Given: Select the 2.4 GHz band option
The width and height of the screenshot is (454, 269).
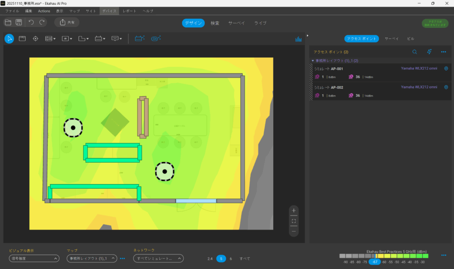Looking at the screenshot, I should tap(210, 259).
